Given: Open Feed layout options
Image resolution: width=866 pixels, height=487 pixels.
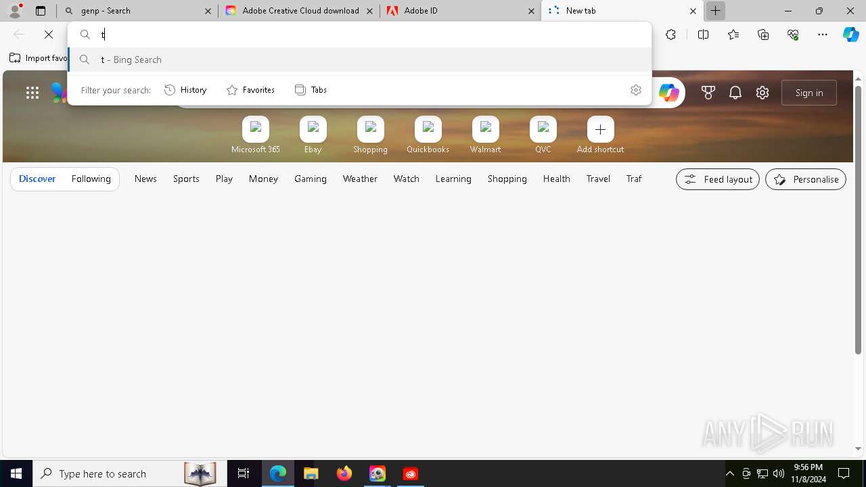Looking at the screenshot, I should pos(718,179).
